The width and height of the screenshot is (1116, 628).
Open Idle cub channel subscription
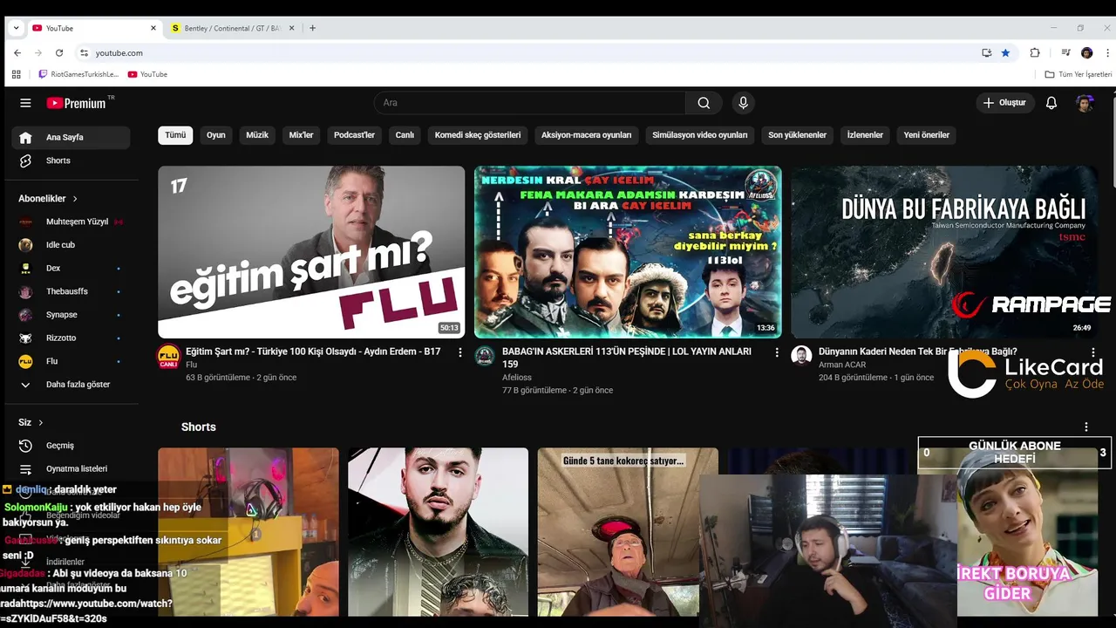click(x=71, y=245)
